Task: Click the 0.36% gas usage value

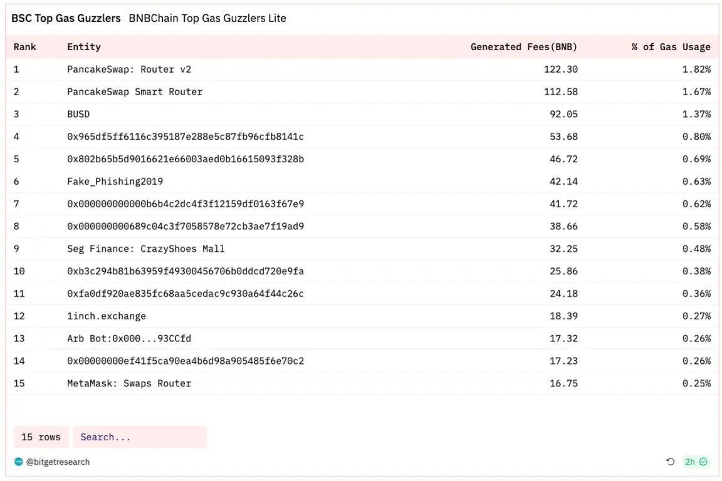Action: point(696,294)
